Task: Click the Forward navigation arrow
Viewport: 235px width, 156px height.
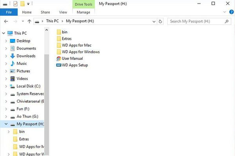Action: click(x=15, y=21)
